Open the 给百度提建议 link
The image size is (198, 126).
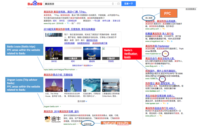pos(191,9)
